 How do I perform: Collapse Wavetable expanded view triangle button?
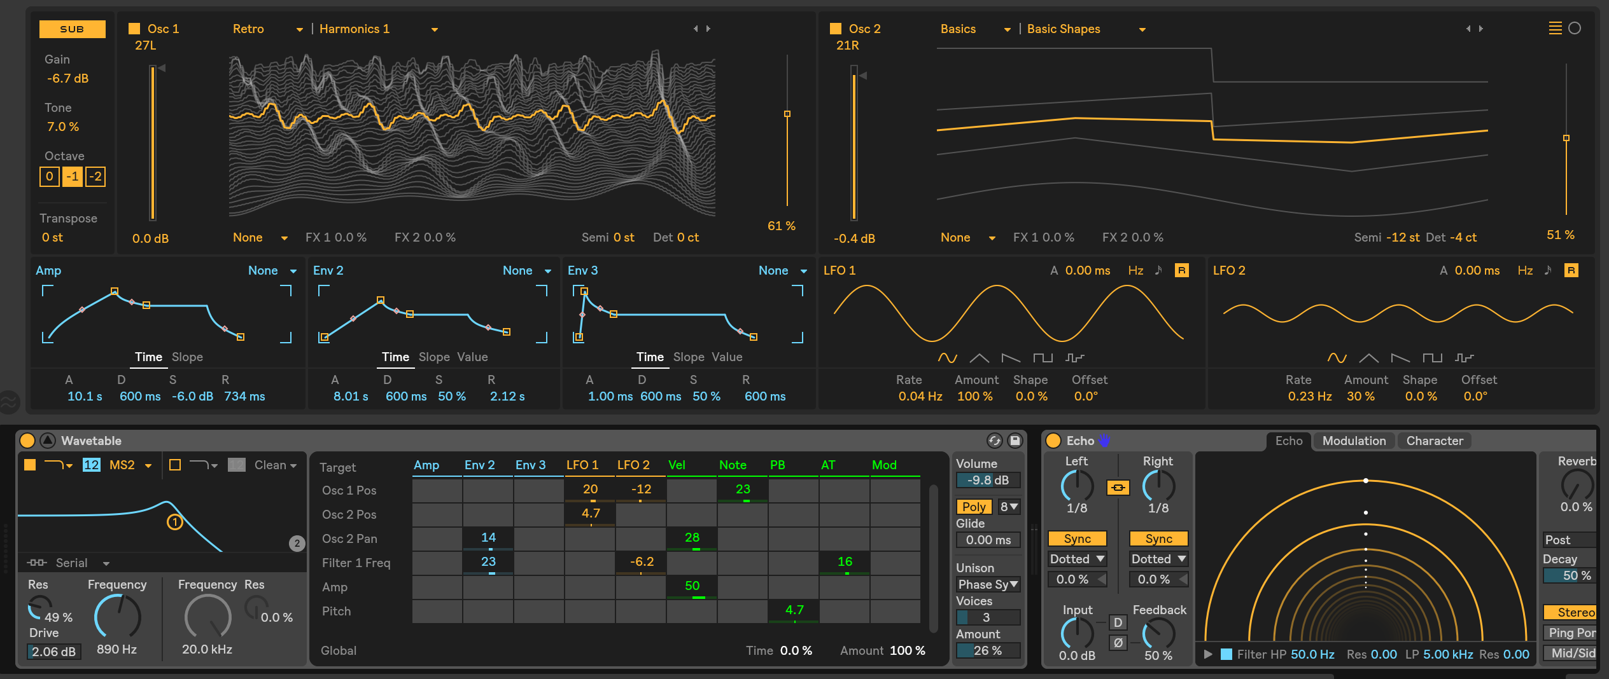(48, 440)
